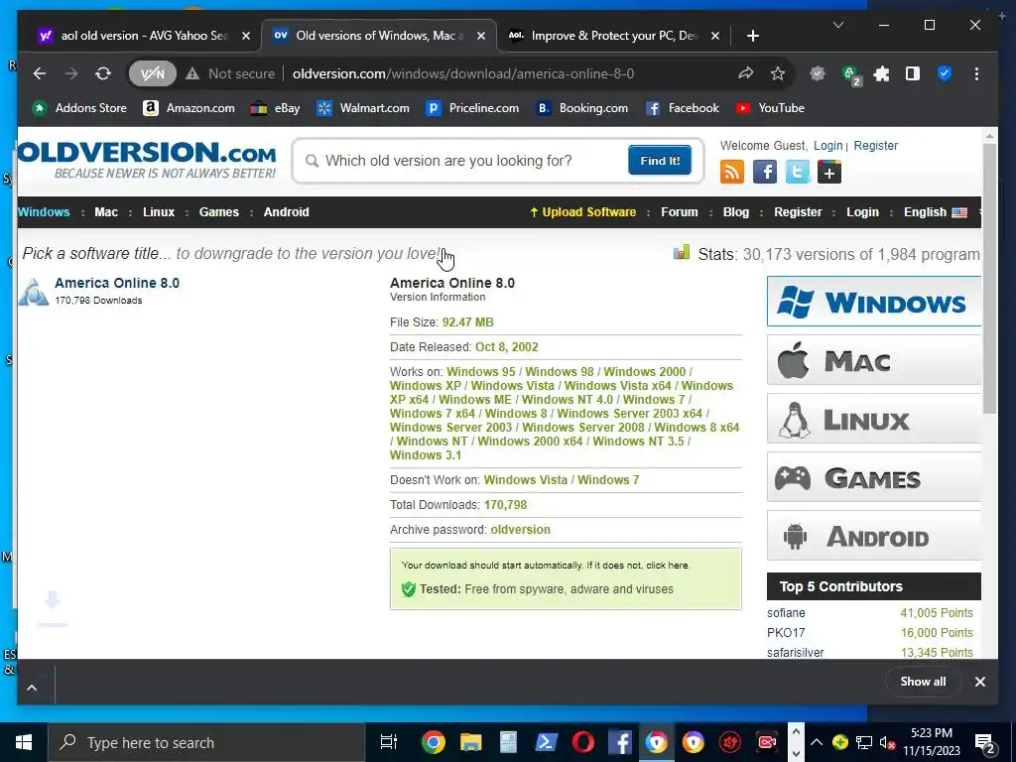Bookmark this page with the star
1016x762 pixels.
[x=778, y=73]
